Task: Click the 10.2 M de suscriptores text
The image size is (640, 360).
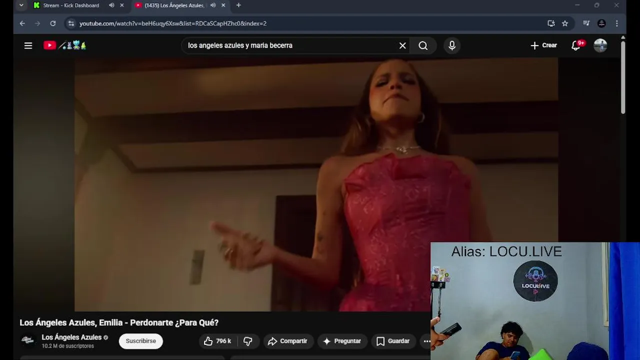Action: (67, 346)
